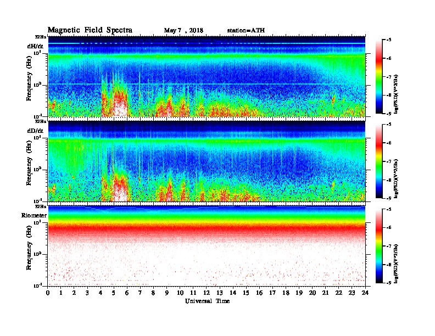Click hour '13' on the Universal Time axis
This screenshot has width=435, height=336.
pos(220,293)
